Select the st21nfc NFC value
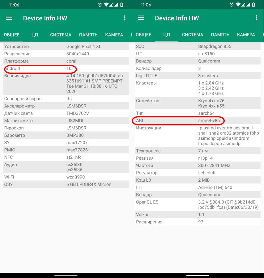 74,157
